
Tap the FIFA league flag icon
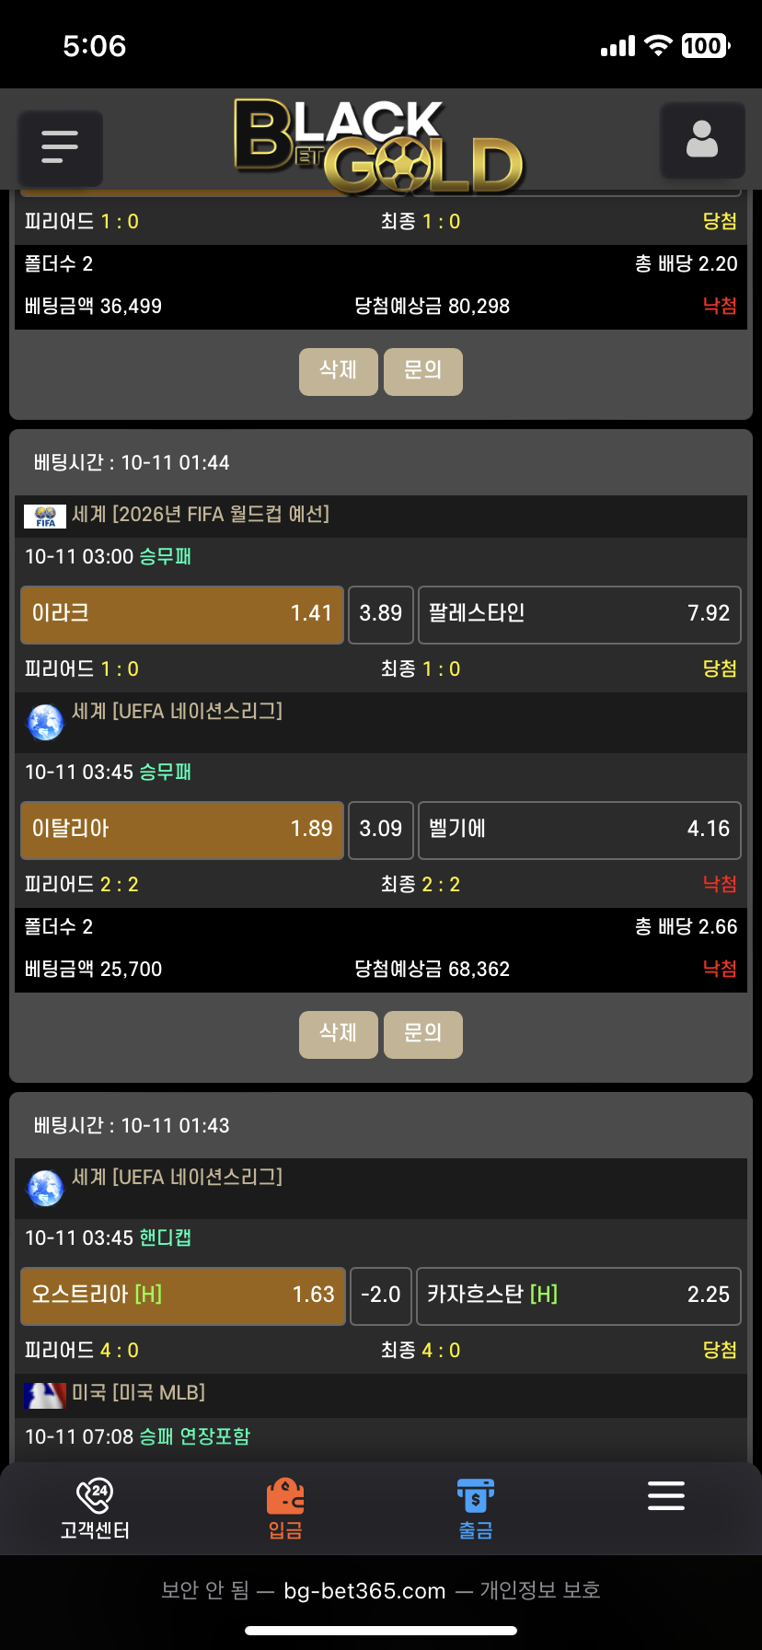click(x=45, y=516)
